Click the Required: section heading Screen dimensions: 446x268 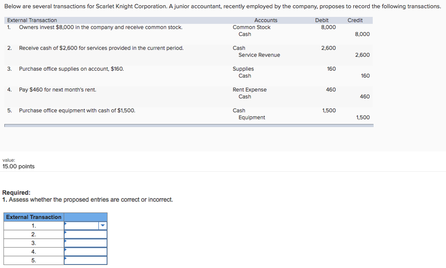pyautogui.click(x=14, y=193)
